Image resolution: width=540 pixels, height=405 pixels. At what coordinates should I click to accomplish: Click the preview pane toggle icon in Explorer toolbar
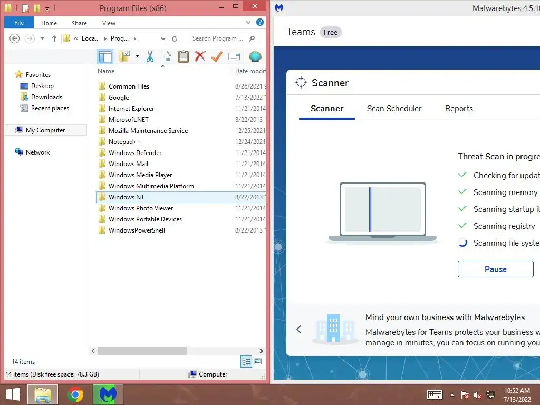105,56
